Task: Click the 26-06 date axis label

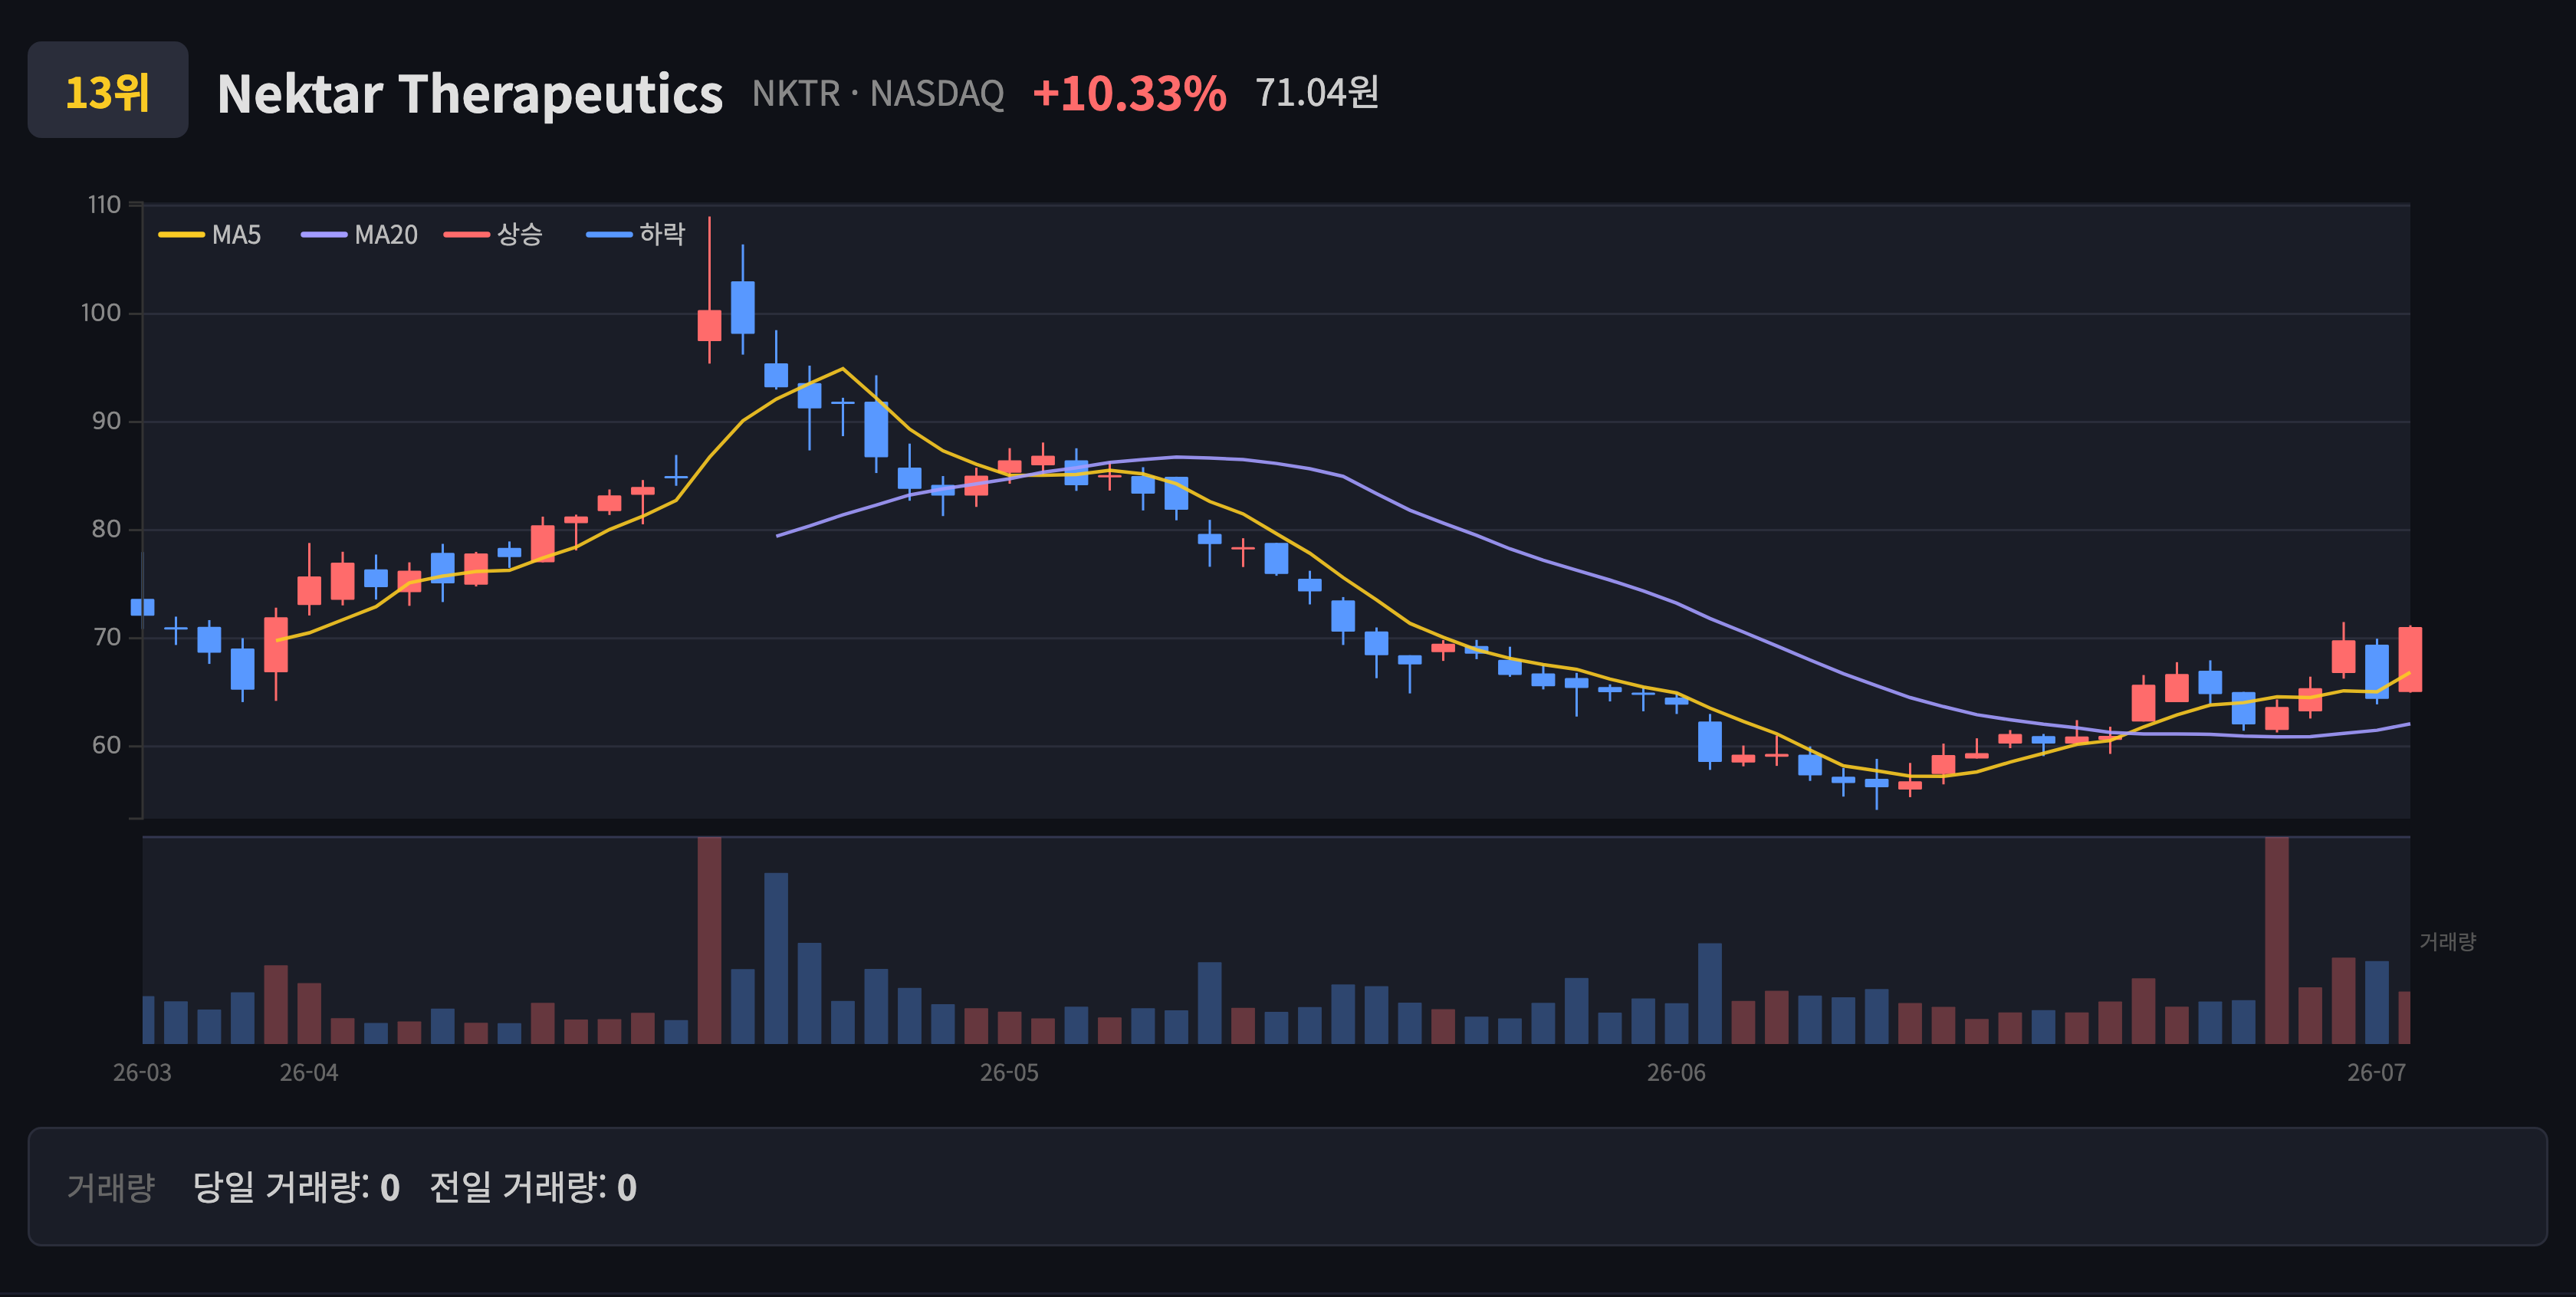Action: click(x=1676, y=1072)
